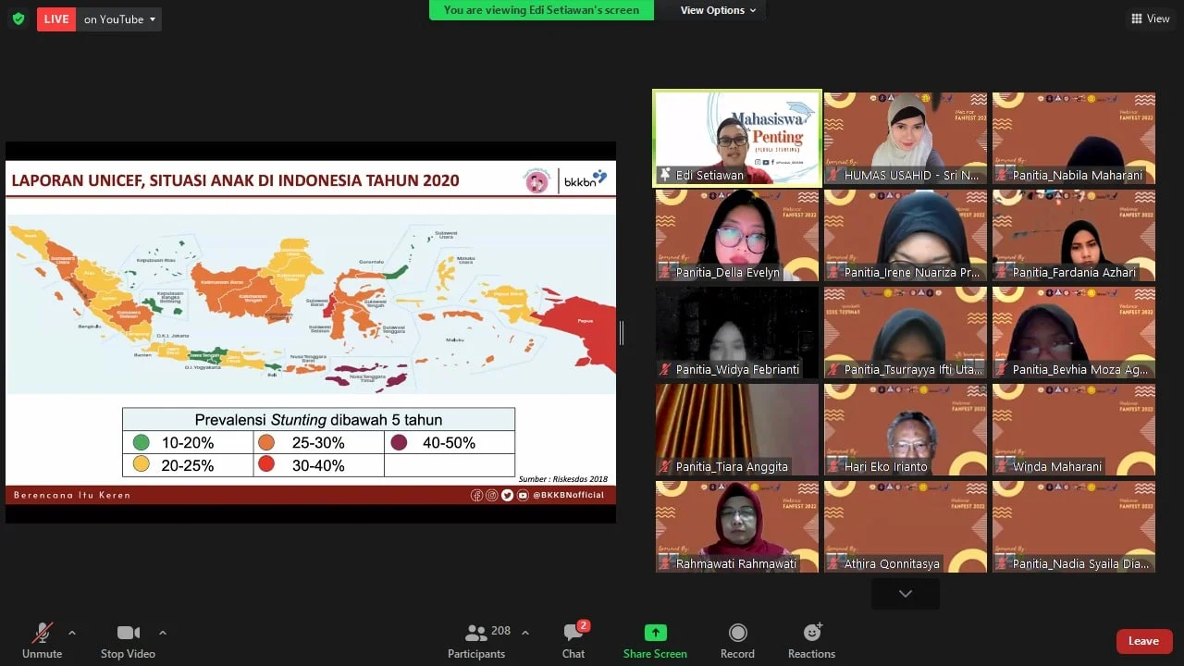Click muted mic icon for Panitia_Nabila Maharani
Screen dimensions: 1184x666
[1002, 175]
